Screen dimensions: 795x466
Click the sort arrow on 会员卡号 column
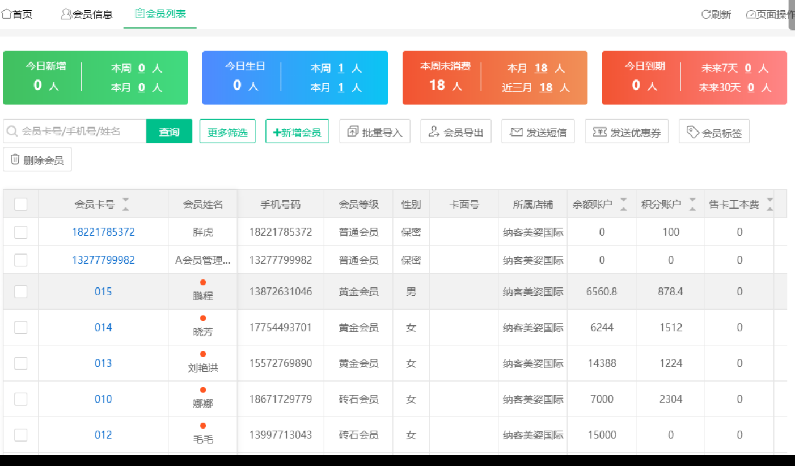[x=125, y=204]
